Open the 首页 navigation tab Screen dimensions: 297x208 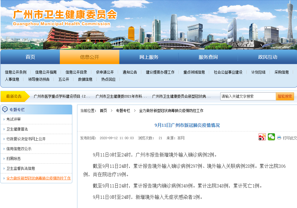30,57
